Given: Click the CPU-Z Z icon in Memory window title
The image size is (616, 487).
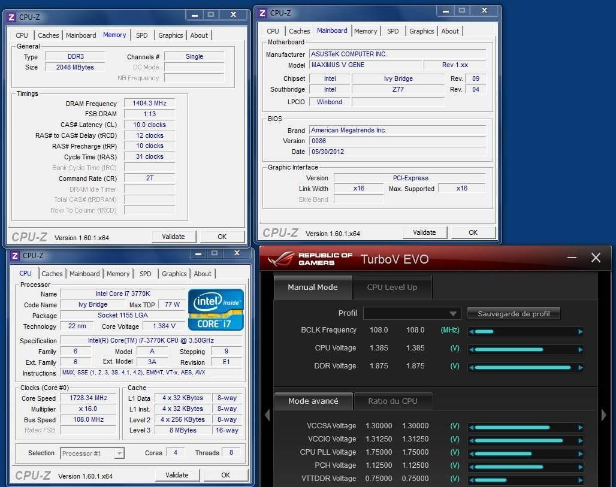Looking at the screenshot, I should tap(11, 17).
